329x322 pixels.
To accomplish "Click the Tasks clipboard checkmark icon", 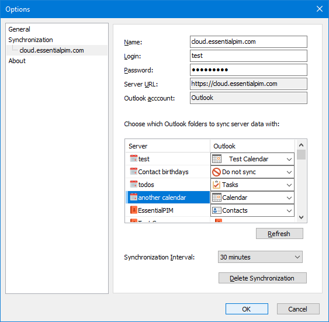I will point(216,185).
